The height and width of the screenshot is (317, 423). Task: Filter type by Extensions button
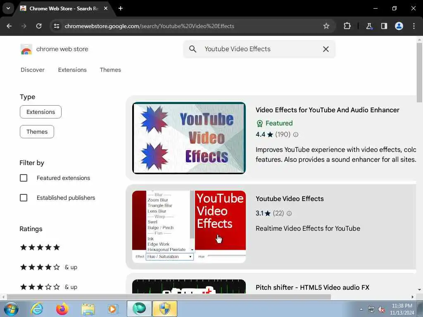41,112
